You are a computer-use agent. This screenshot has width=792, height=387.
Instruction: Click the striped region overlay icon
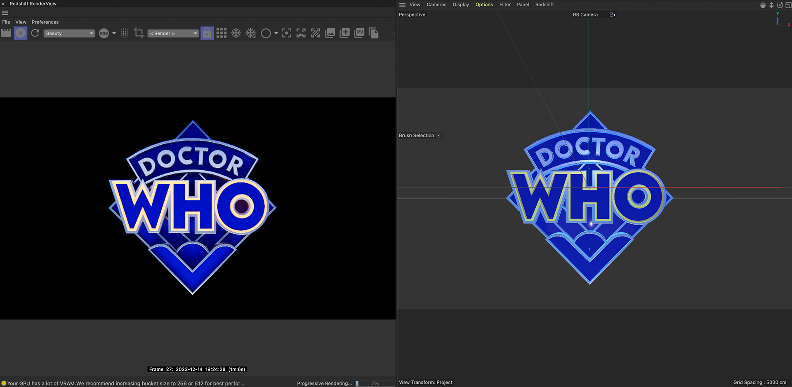pos(316,33)
